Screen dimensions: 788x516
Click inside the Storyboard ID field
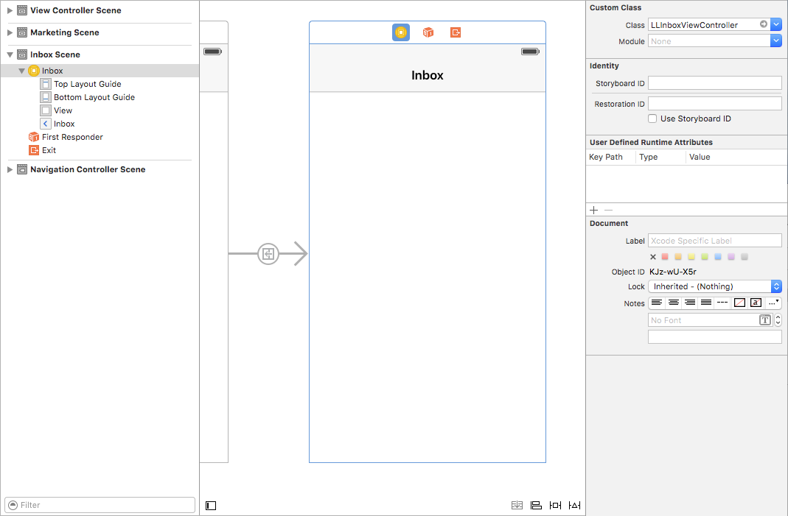click(x=714, y=82)
